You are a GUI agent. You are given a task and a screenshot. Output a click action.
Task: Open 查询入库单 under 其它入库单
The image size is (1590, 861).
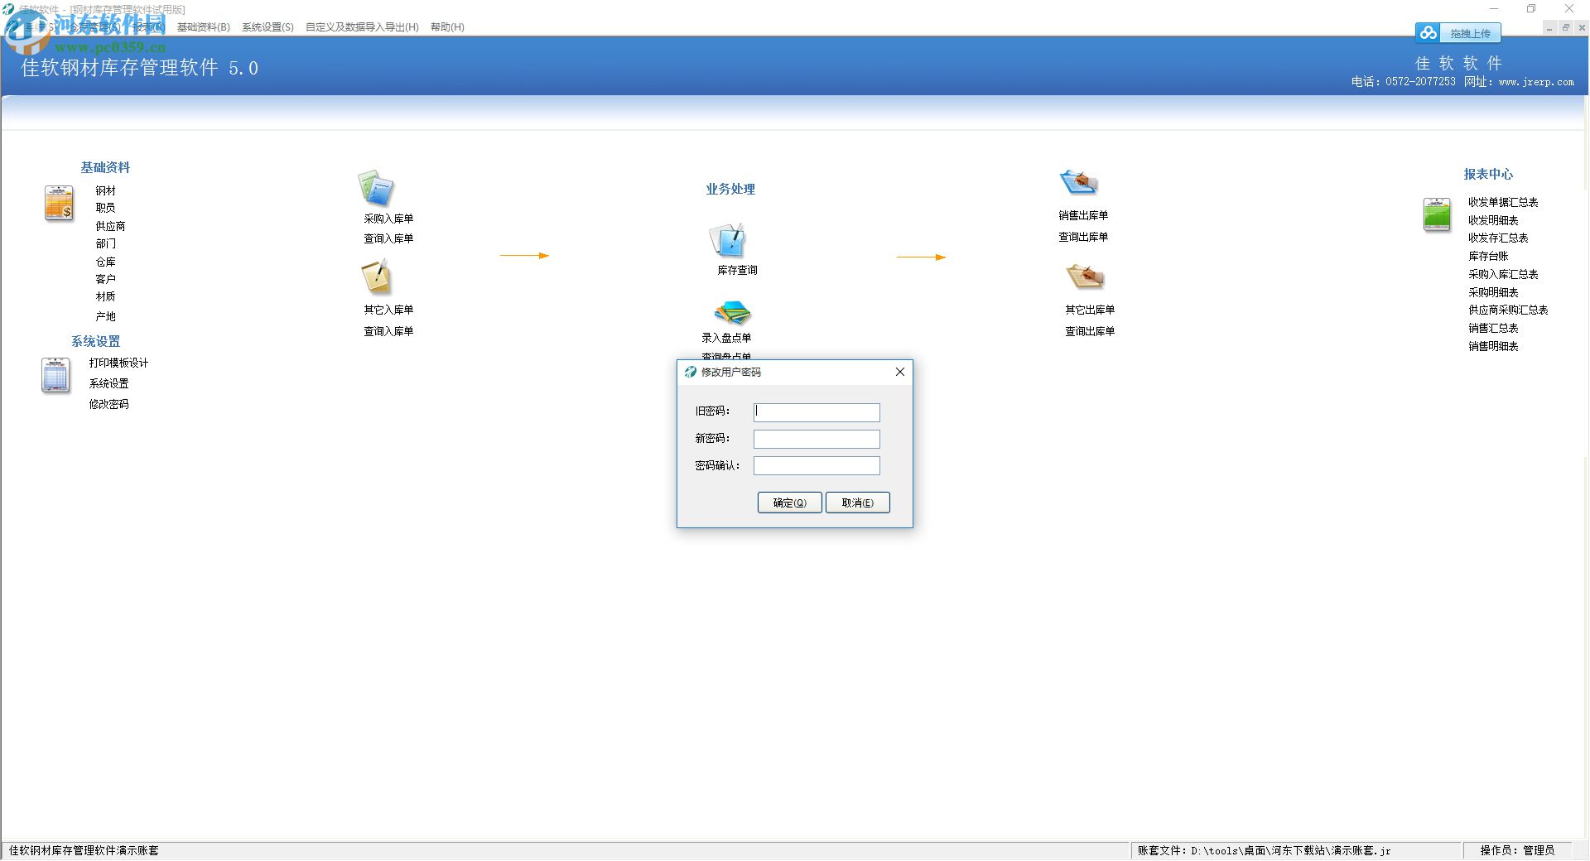tap(388, 331)
